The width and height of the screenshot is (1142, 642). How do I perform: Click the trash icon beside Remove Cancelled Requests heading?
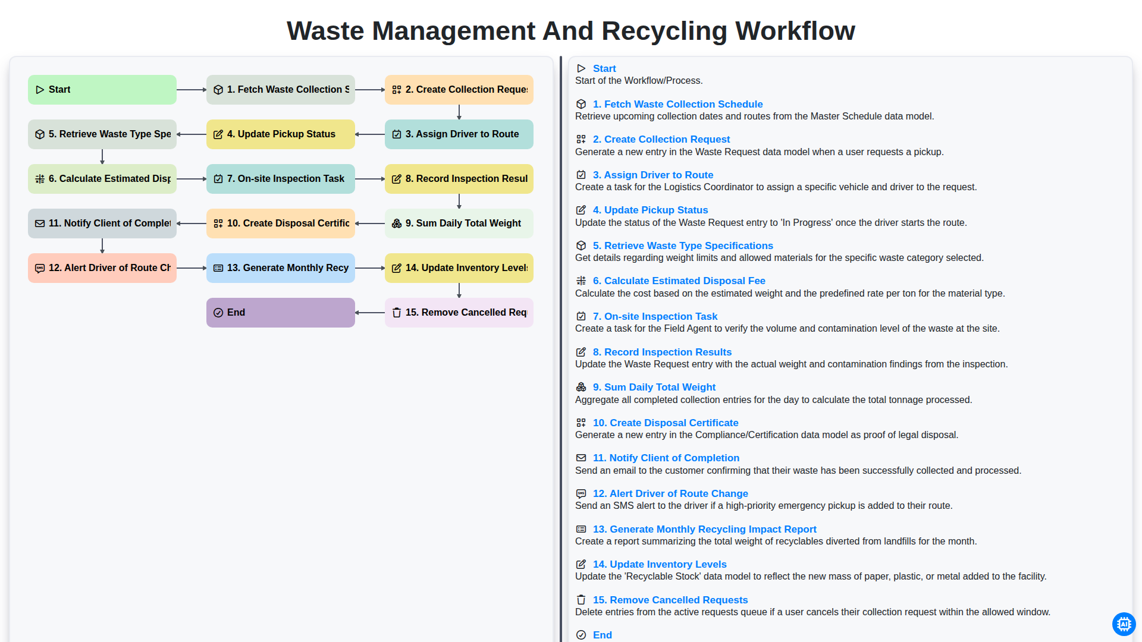(581, 600)
